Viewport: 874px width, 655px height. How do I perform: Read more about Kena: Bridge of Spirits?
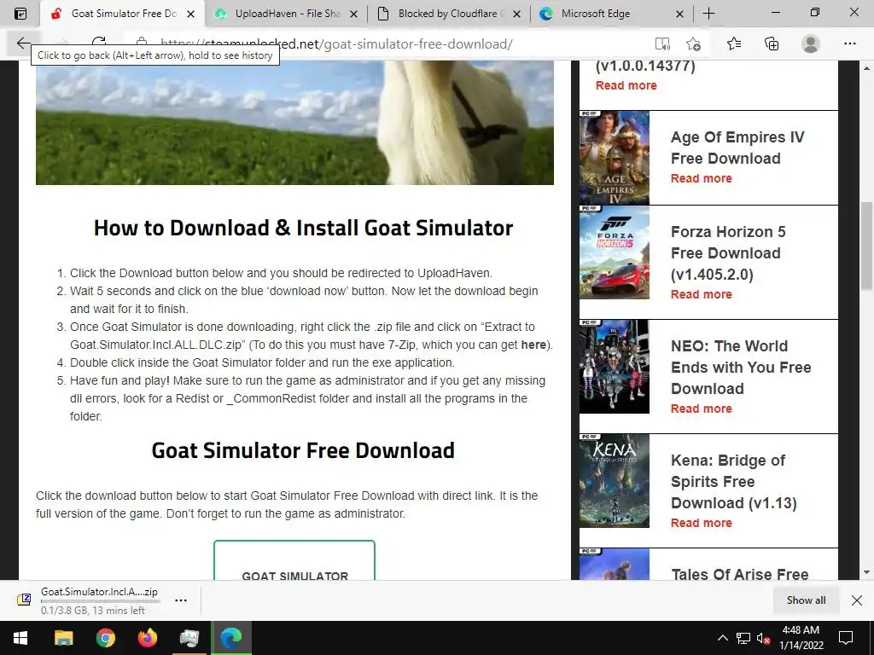point(702,523)
